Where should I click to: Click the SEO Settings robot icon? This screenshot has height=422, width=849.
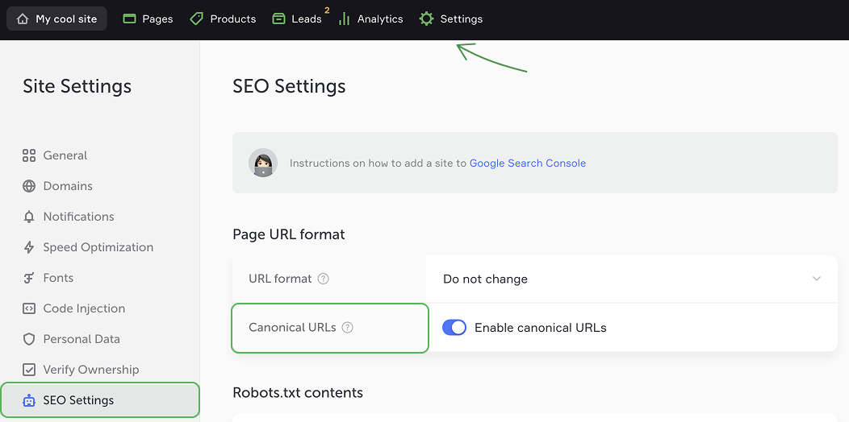(x=29, y=400)
